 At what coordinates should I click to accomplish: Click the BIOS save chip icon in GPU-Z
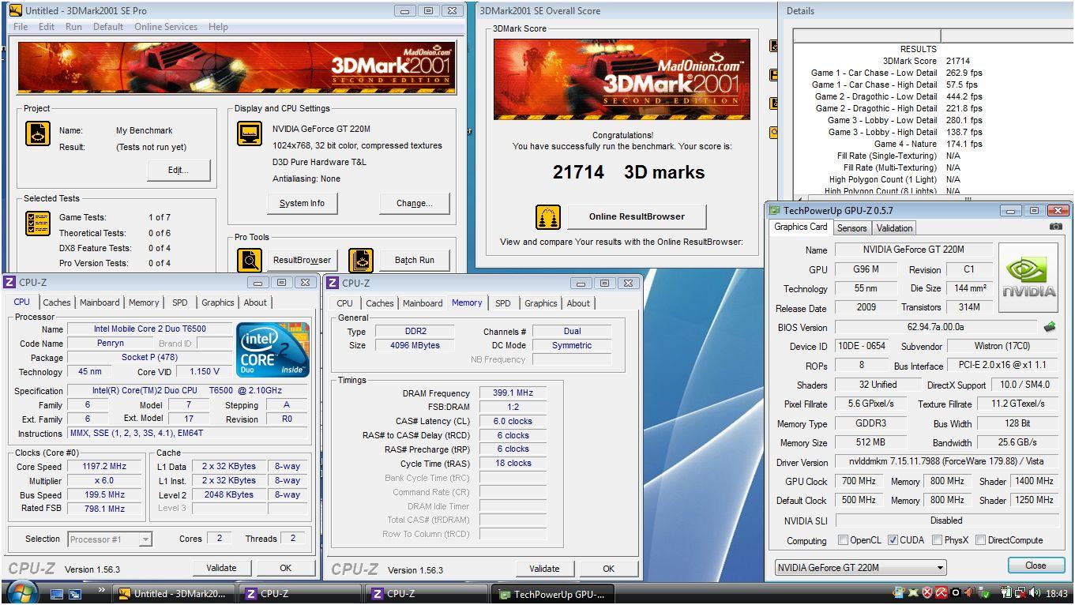click(x=1050, y=327)
